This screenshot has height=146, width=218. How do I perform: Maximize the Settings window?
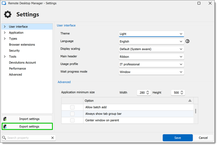pos(199,3)
